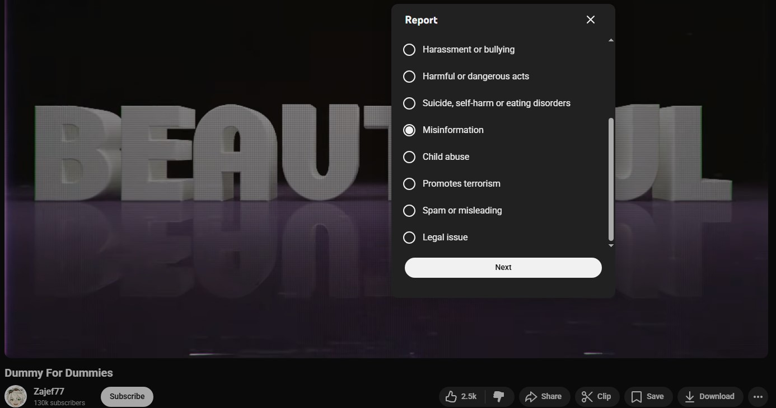The image size is (776, 408).
Task: Click the video title Dummy For Dummies
Action: coord(59,373)
